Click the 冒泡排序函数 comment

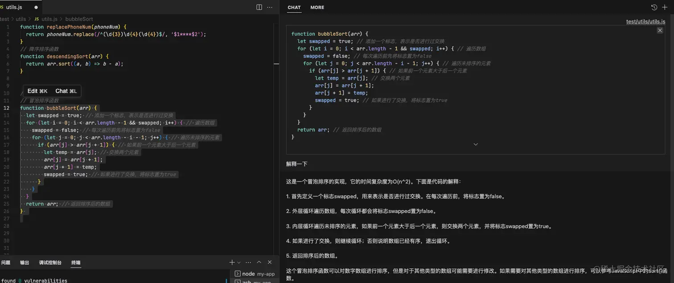coord(39,101)
